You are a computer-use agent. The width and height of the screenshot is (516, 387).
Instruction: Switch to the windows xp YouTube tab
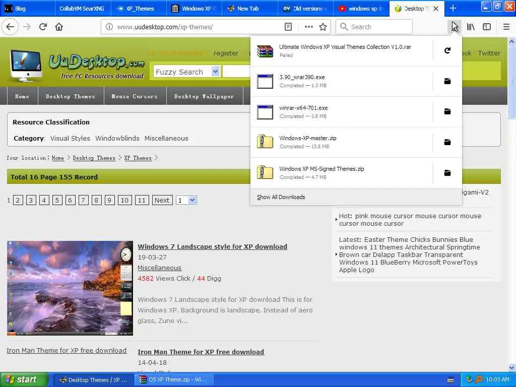tap(361, 9)
